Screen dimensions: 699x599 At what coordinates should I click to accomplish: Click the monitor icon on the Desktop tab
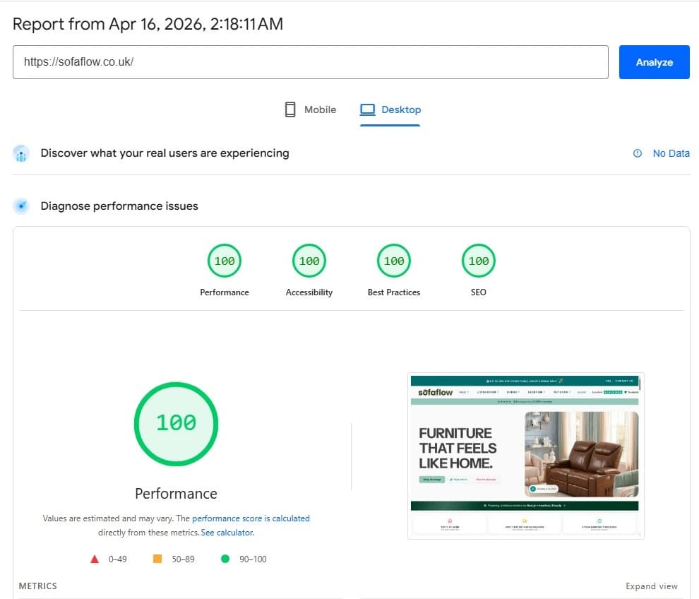point(367,109)
